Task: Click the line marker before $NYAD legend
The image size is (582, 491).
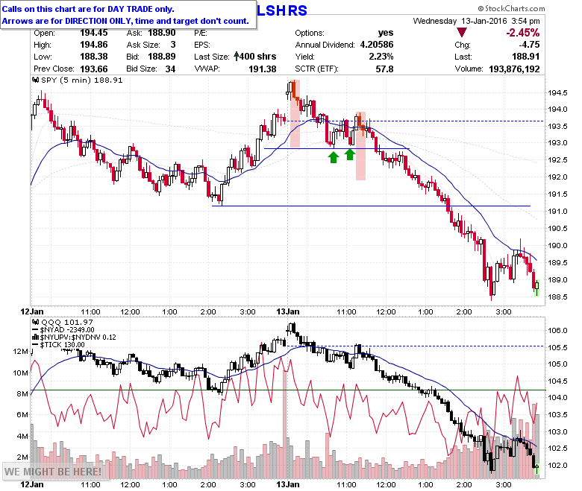Action: [x=36, y=330]
